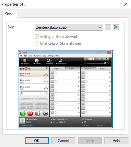Click the red hang-up phone icon
This screenshot has width=131, height=147.
pos(30,114)
